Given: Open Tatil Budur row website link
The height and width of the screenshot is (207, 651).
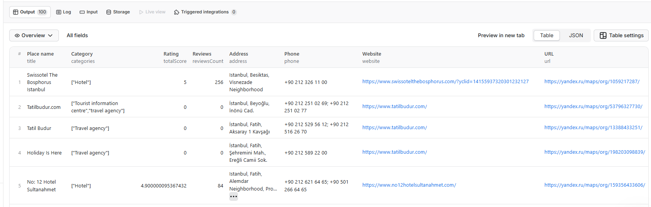Looking at the screenshot, I should tap(395, 128).
